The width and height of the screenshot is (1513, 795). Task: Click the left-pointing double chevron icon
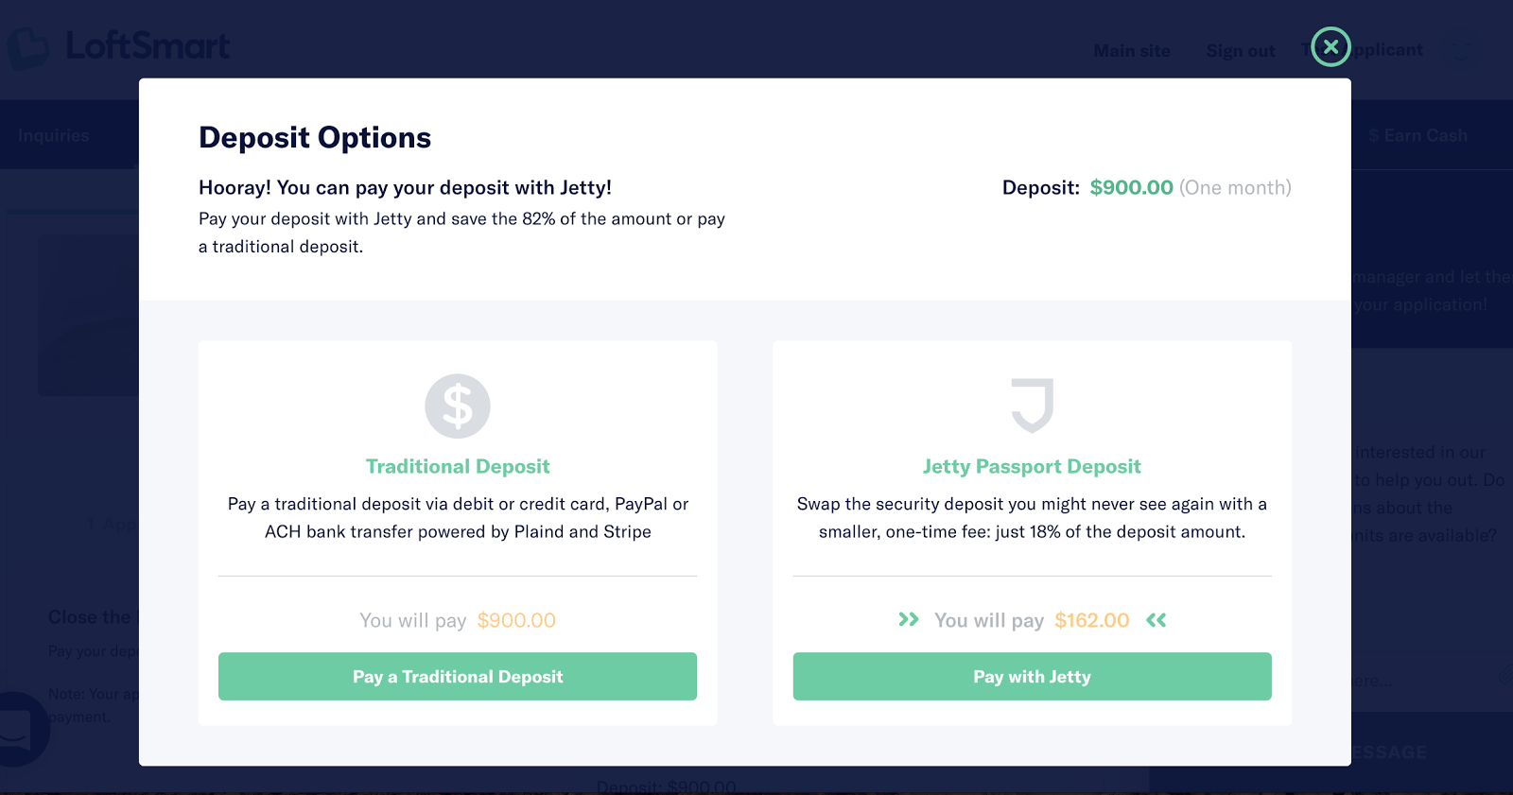(1156, 620)
